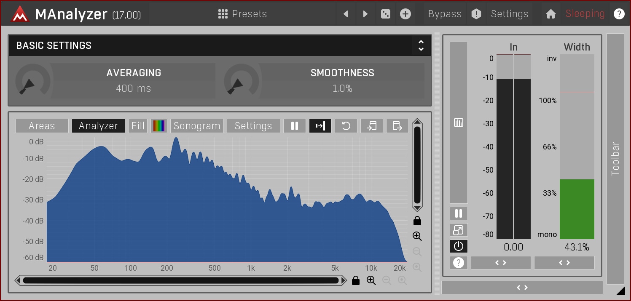Collapse the Basic Settings panel arrows

421,45
